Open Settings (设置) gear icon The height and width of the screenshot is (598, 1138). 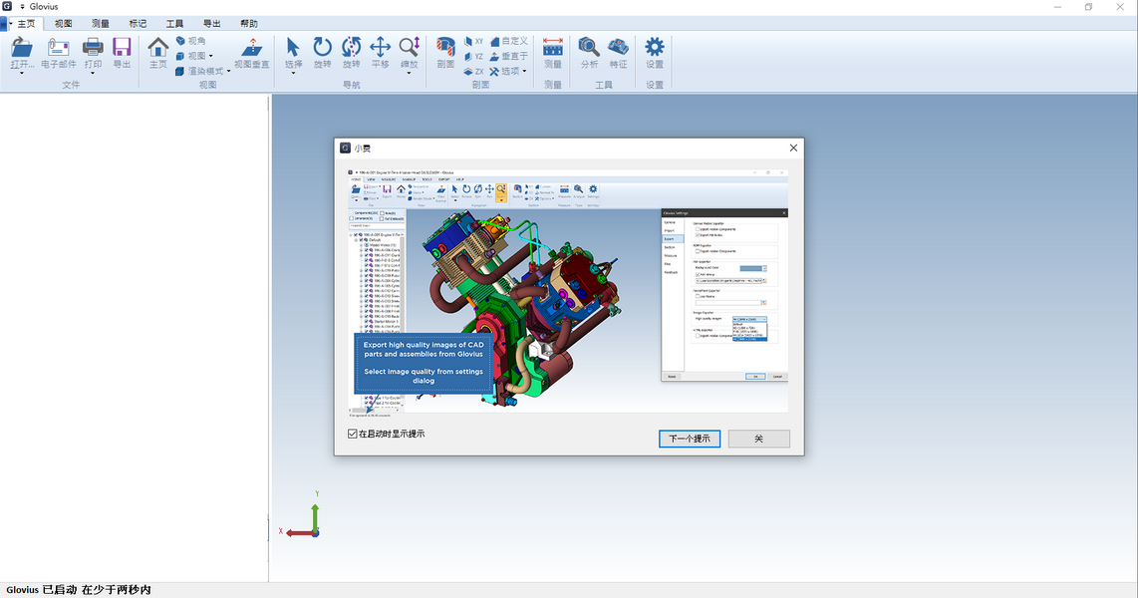[654, 47]
